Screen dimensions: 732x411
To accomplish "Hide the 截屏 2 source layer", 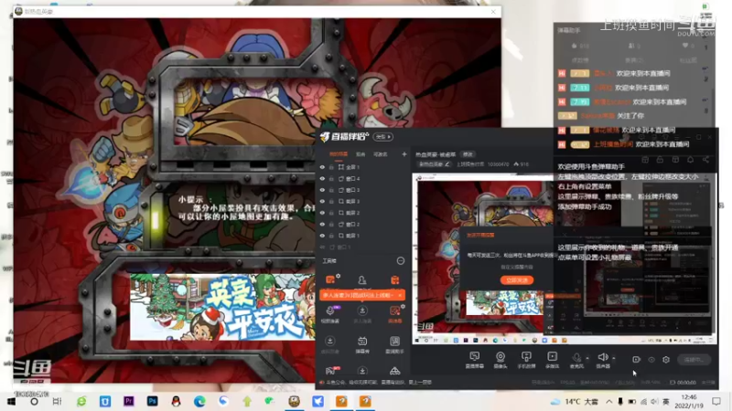I will (322, 213).
